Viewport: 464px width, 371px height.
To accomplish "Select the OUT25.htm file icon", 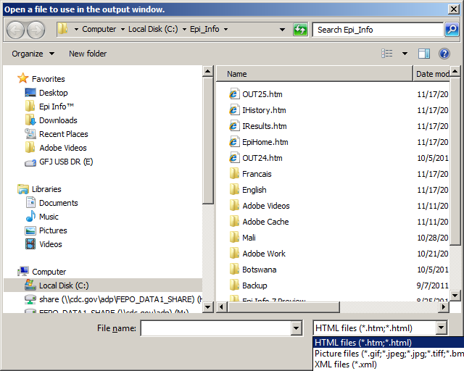I will tap(234, 94).
